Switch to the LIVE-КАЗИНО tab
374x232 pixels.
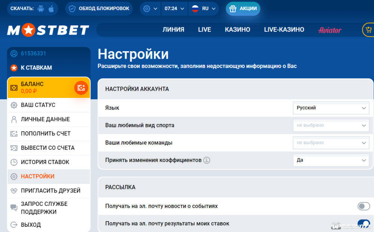pyautogui.click(x=284, y=29)
